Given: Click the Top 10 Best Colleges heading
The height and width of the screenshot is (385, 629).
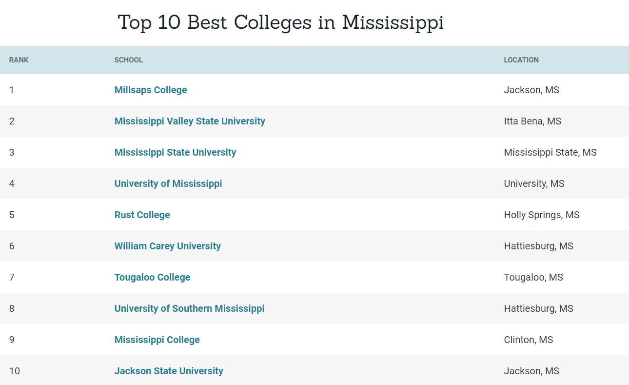Looking at the screenshot, I should coord(281,22).
